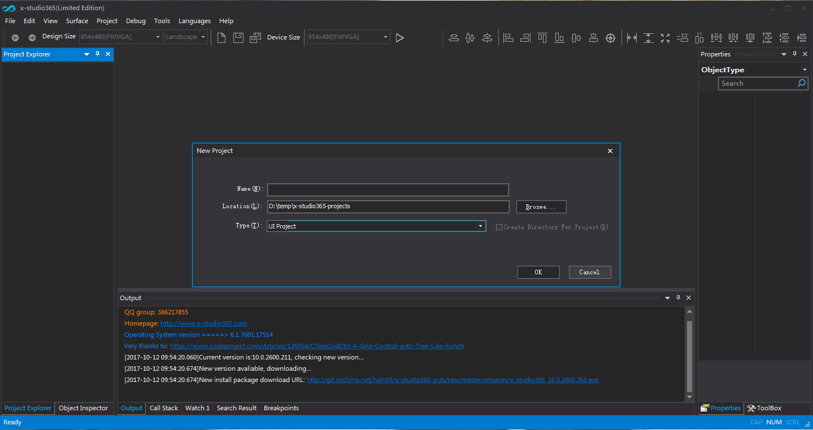813x430 pixels.
Task: Click the save all stacked disks icon
Action: tap(255, 38)
